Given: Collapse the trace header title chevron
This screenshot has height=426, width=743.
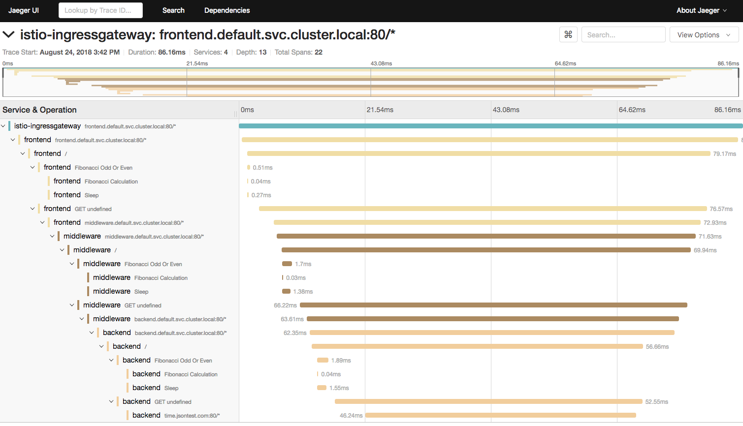Looking at the screenshot, I should tap(8, 34).
